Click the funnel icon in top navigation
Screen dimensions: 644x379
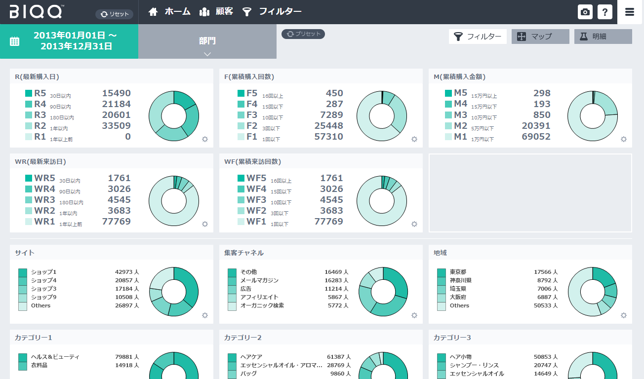point(247,12)
